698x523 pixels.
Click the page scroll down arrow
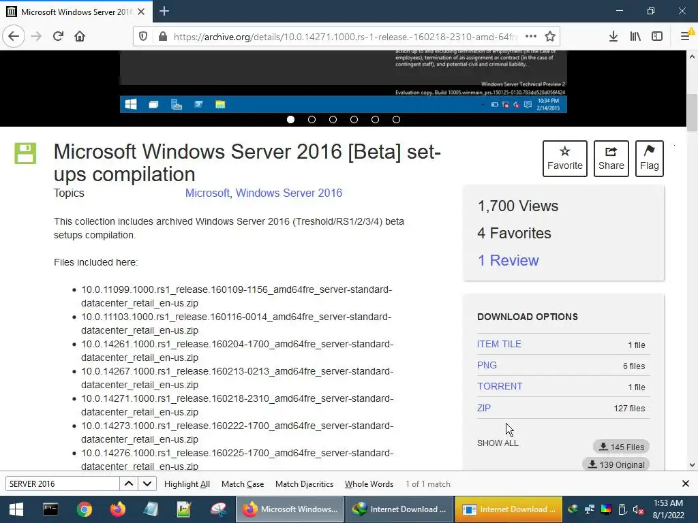tap(692, 465)
